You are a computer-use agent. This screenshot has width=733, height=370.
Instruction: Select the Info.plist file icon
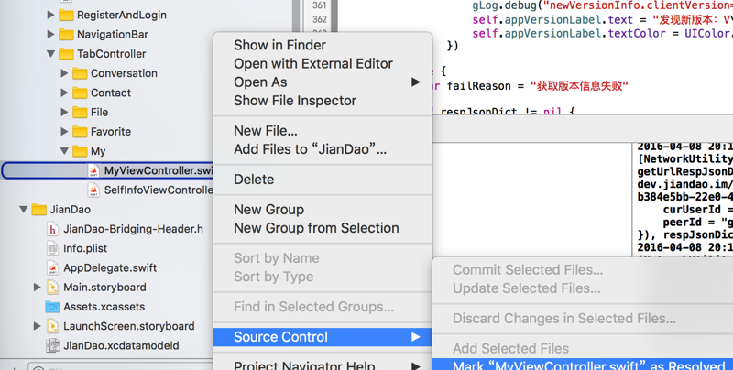point(53,248)
